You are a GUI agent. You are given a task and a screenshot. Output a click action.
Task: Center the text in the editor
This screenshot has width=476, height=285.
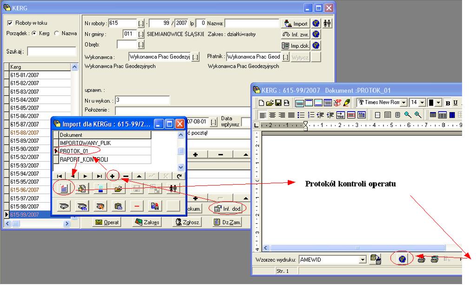click(x=272, y=115)
